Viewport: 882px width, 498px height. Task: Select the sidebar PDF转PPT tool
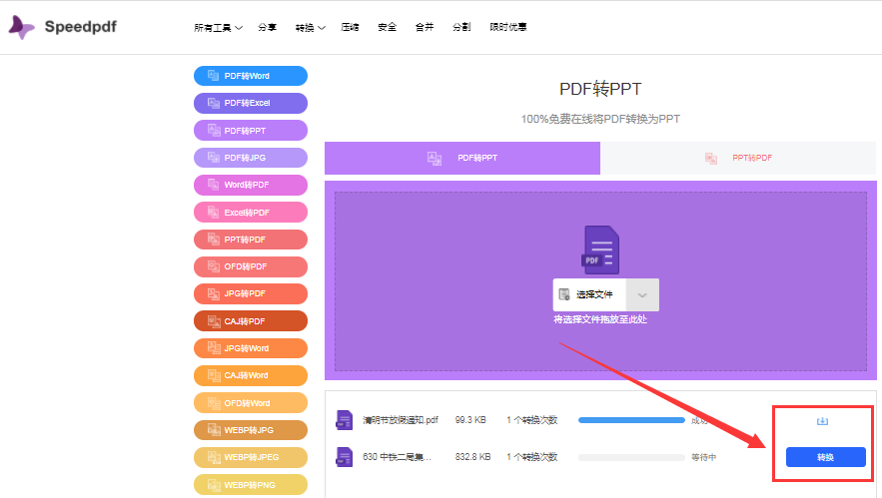(251, 131)
